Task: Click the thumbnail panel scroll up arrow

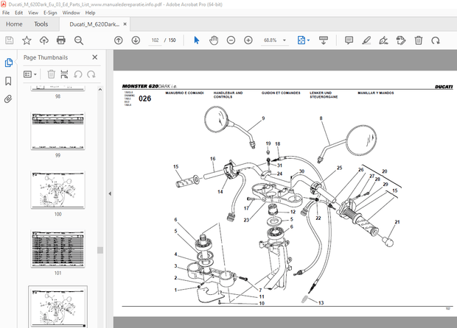Action: coord(100,90)
